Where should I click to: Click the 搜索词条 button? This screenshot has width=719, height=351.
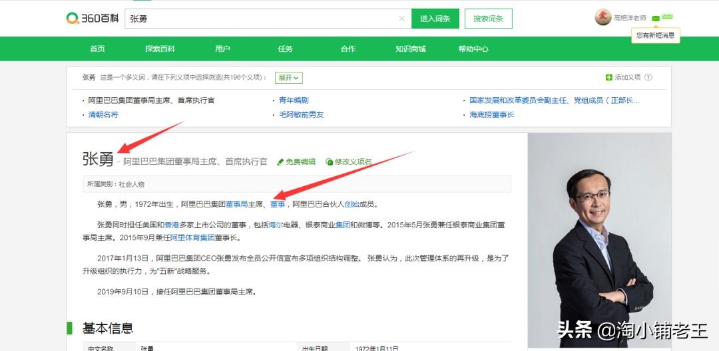point(489,19)
